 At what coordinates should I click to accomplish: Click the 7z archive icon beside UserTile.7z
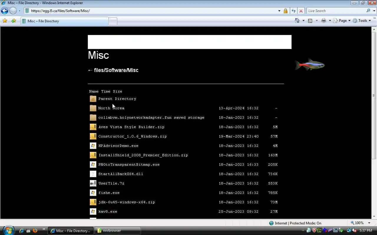93,183
